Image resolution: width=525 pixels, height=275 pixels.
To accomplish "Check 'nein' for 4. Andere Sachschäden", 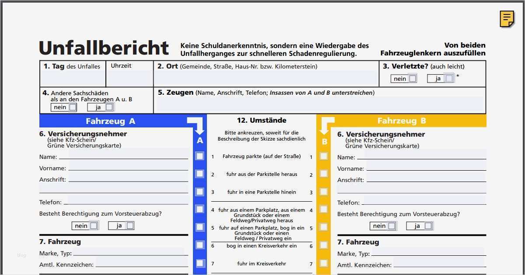I will (x=73, y=107).
